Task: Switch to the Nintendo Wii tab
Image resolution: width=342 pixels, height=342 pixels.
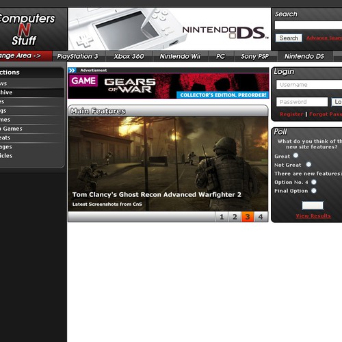Action: pyautogui.click(x=180, y=56)
